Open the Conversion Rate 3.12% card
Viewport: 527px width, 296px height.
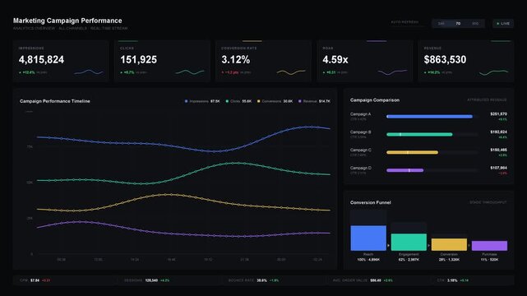tap(263, 61)
